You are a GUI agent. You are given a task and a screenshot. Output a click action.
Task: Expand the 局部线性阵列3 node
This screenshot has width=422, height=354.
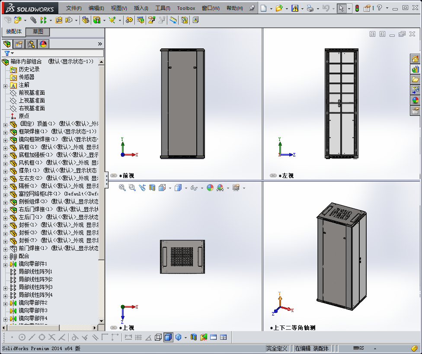[x=5, y=288]
